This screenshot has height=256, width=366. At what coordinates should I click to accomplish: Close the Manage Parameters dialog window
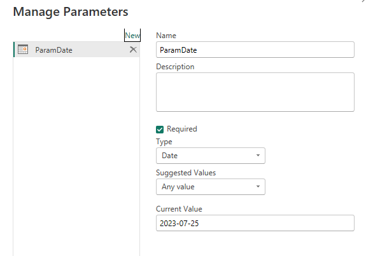pos(364,1)
